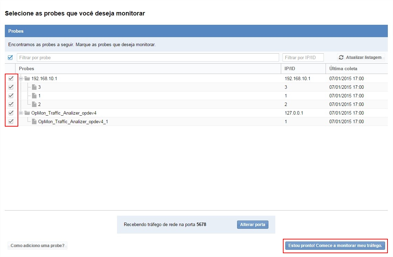Uncheck the checkbox for the OpMon_Traffic_Analizer_opdev4_1 row
Viewport: 393px width, 257px height.
pyautogui.click(x=11, y=121)
